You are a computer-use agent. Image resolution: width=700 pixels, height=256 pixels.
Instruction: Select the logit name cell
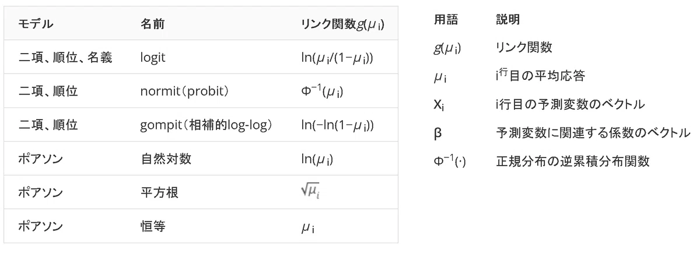pyautogui.click(x=152, y=58)
